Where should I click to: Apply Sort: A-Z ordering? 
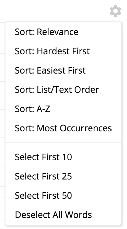(x=63, y=109)
